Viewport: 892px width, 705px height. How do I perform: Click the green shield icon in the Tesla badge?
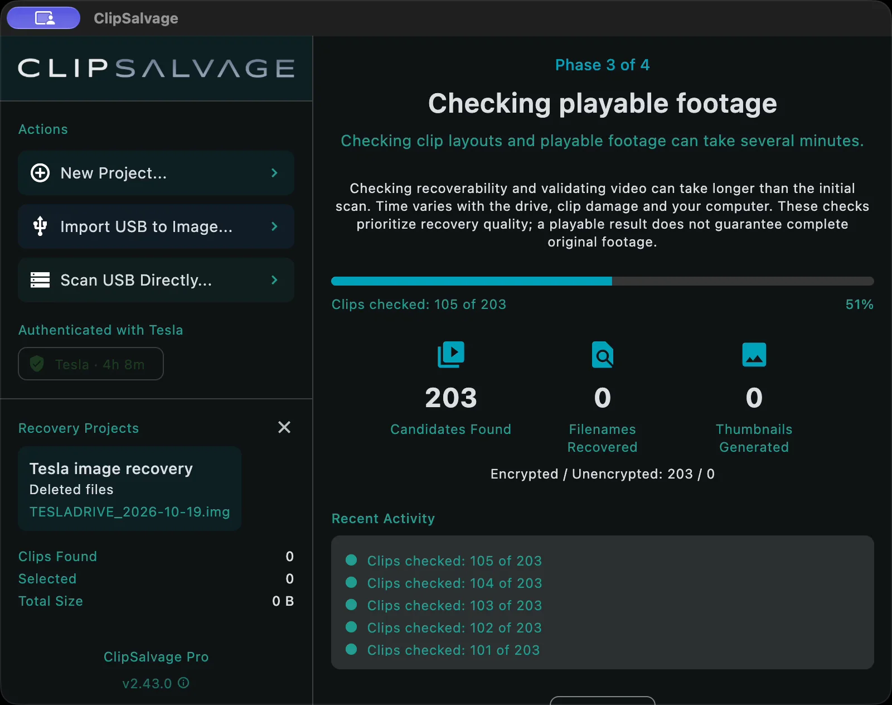click(x=37, y=364)
